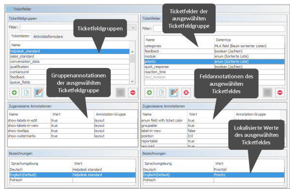Switch to the Aktivitätsformulare tab
This screenshot has height=189, width=290.
click(x=48, y=37)
